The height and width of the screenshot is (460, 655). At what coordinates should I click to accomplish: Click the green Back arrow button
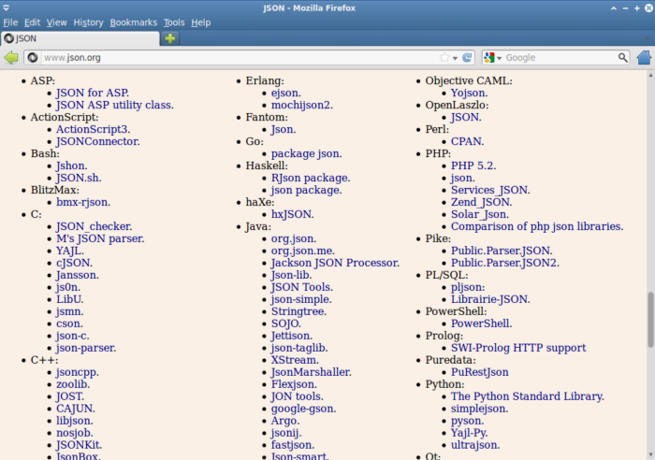11,57
